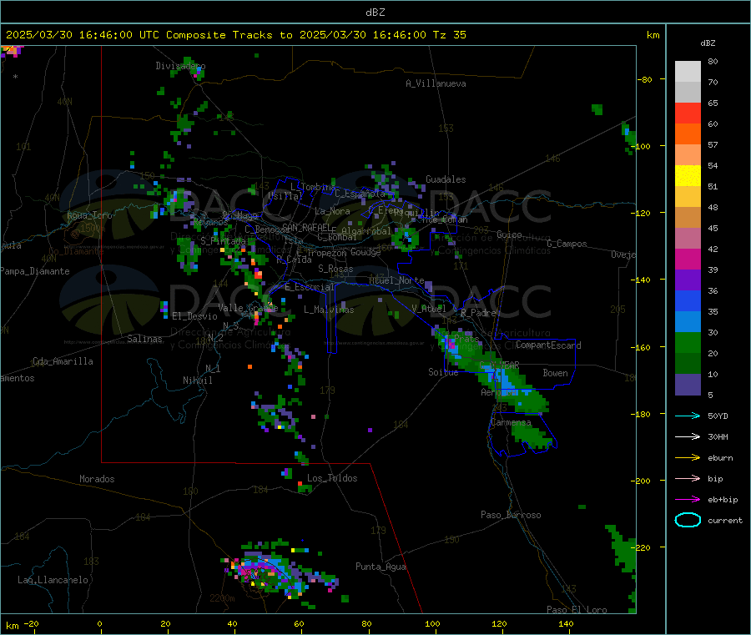The height and width of the screenshot is (635, 751).
Task: Click the pink bip arrow legend icon
Action: (x=688, y=478)
